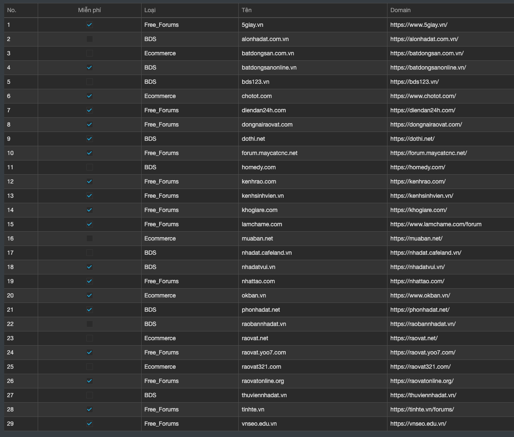Uncheck the box for vnseo.edu.vn
The image size is (514, 437).
pyautogui.click(x=90, y=424)
